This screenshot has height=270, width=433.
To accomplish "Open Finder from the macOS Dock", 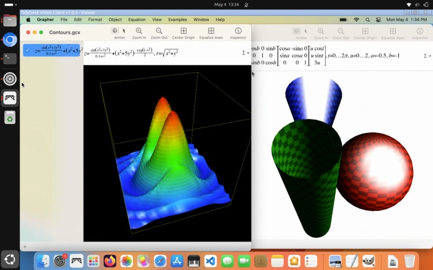I will (43, 261).
